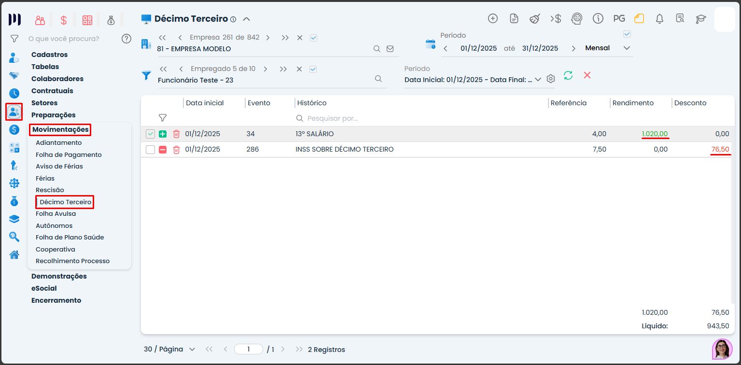Image resolution: width=741 pixels, height=365 pixels.
Task: Go to next Empresa with single right arrow
Action: coord(268,38)
